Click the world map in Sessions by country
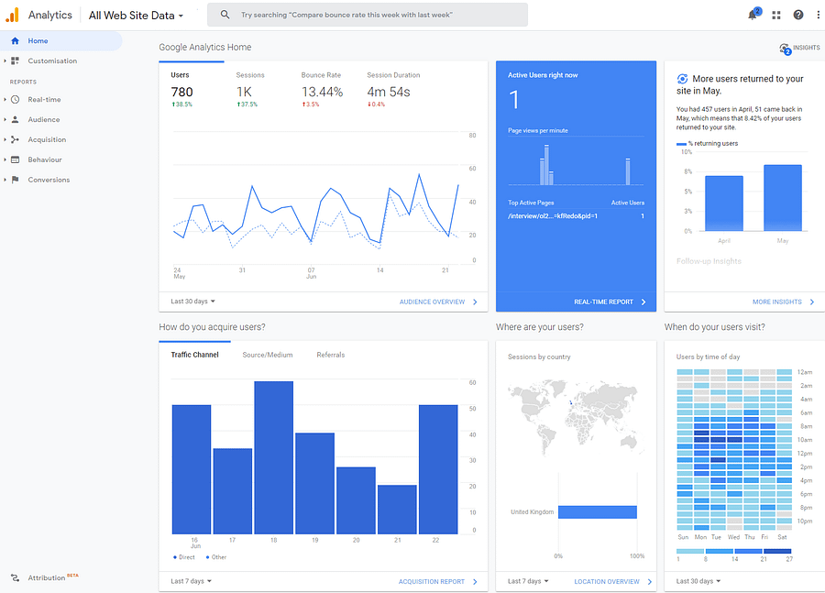 [576, 418]
